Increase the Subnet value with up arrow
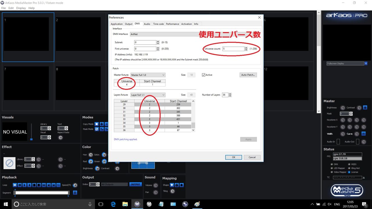The image size is (372, 209). pyautogui.click(x=158, y=41)
